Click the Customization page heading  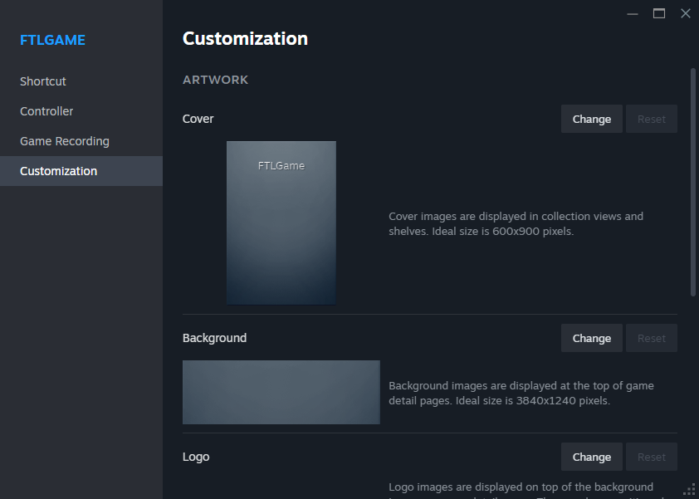tap(245, 38)
